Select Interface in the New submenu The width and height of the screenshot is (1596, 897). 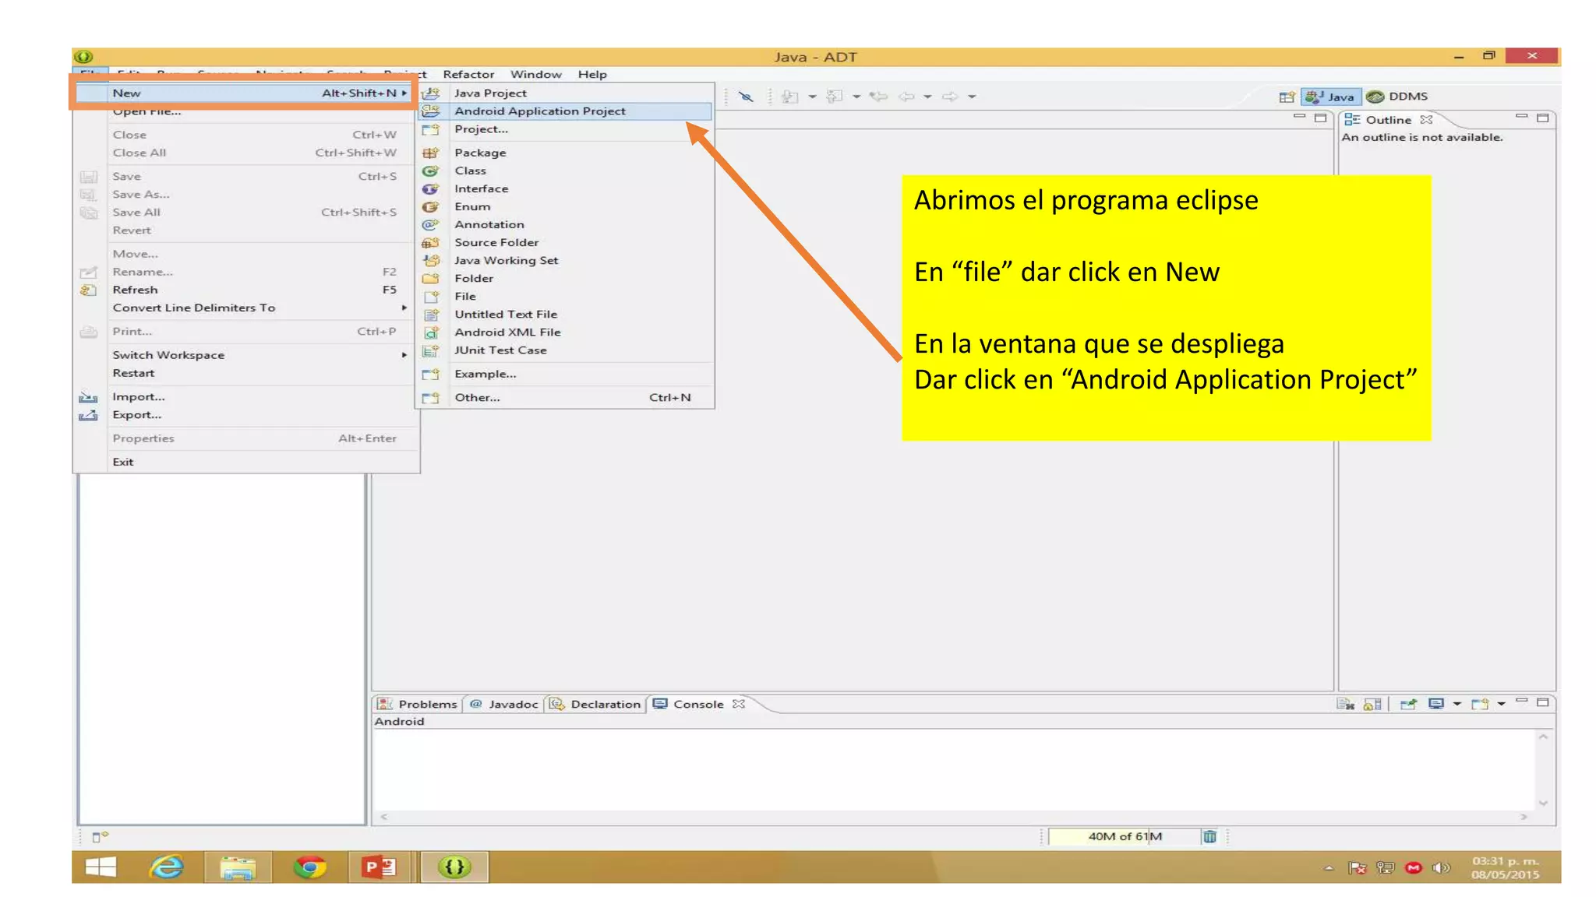point(565,188)
